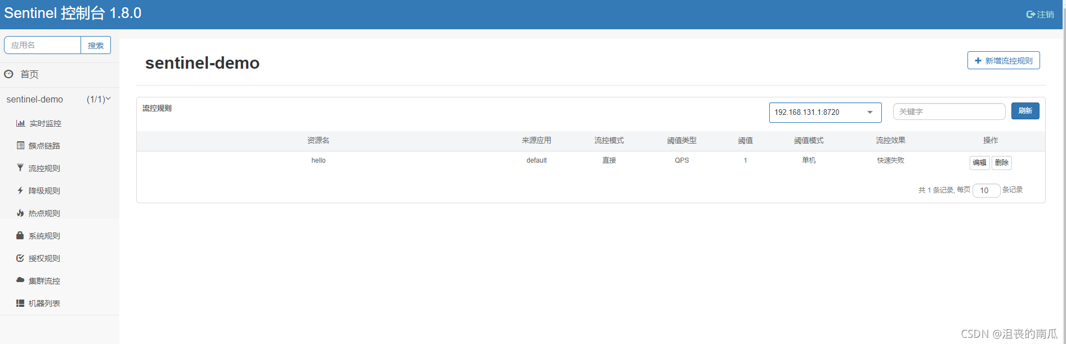Click the 阈值模式 column header
The height and width of the screenshot is (344, 1066).
(809, 140)
